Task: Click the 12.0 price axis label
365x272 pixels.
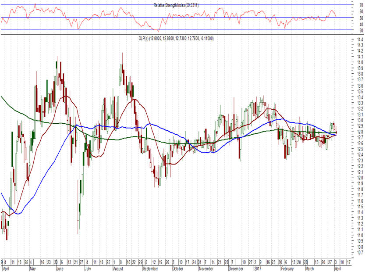Action: [x=348, y=178]
